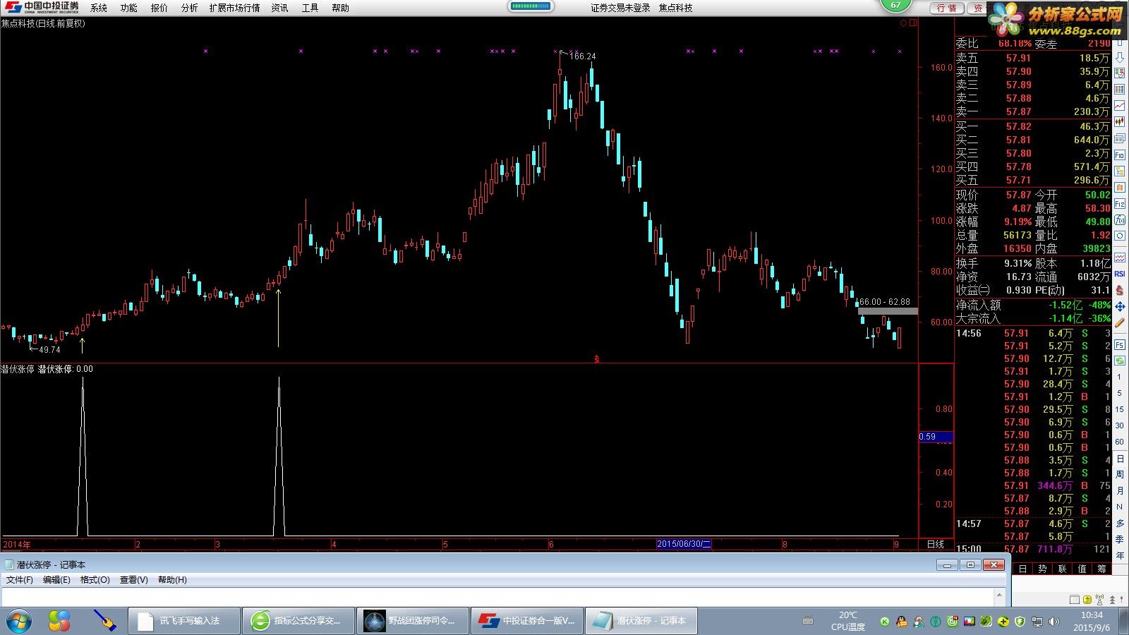Click the volume speaker tray icon
The image size is (1129, 635).
tap(1054, 622)
